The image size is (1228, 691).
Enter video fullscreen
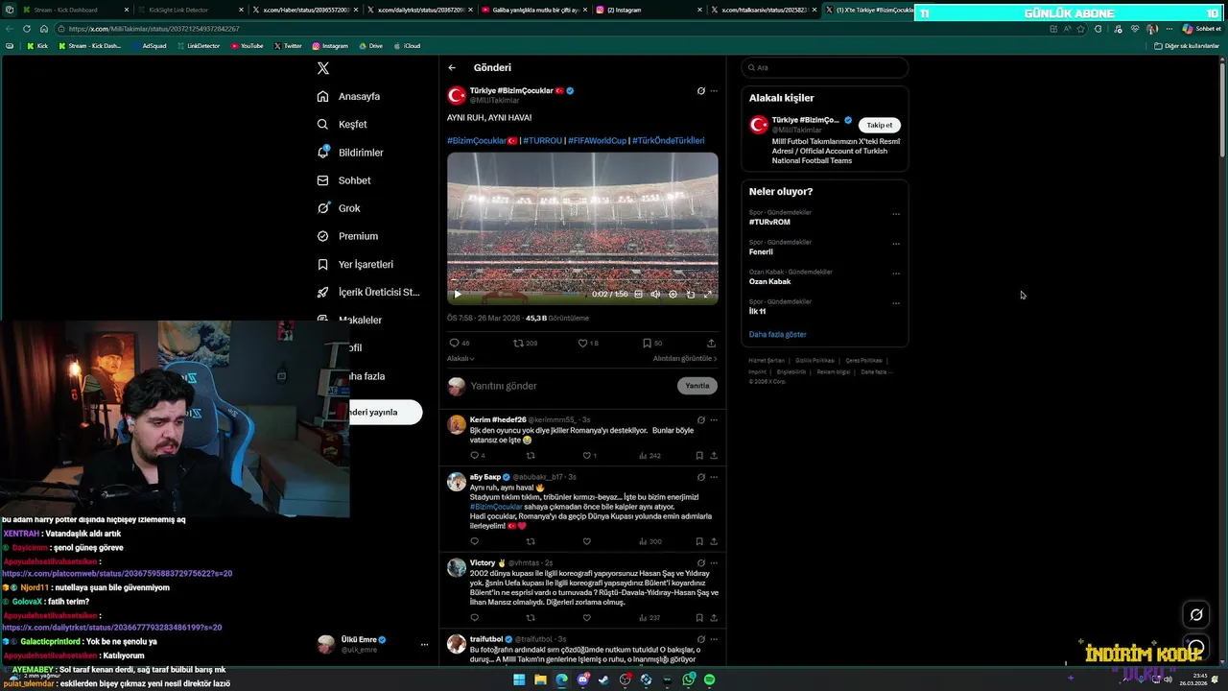[x=709, y=295]
